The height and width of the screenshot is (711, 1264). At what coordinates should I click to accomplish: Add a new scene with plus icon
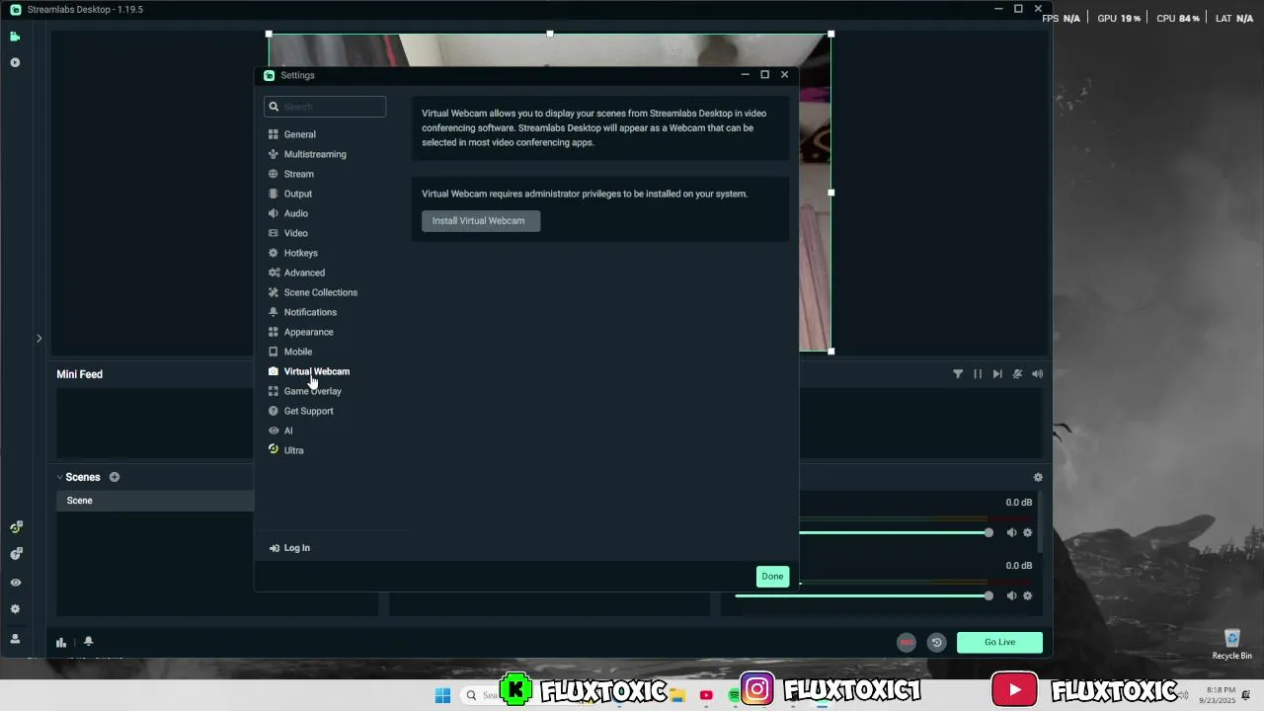click(x=115, y=477)
